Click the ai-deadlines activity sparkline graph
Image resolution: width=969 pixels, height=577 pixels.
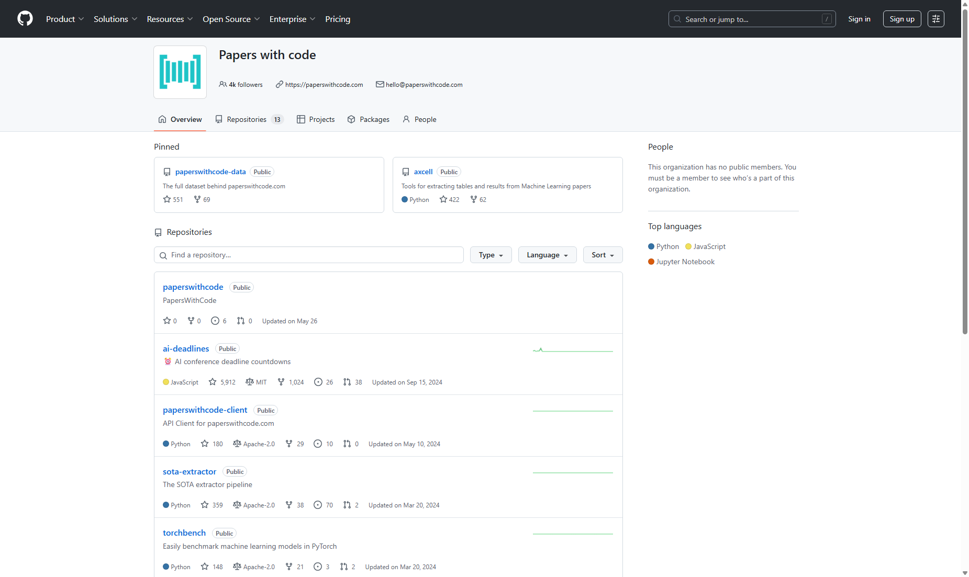tap(573, 350)
